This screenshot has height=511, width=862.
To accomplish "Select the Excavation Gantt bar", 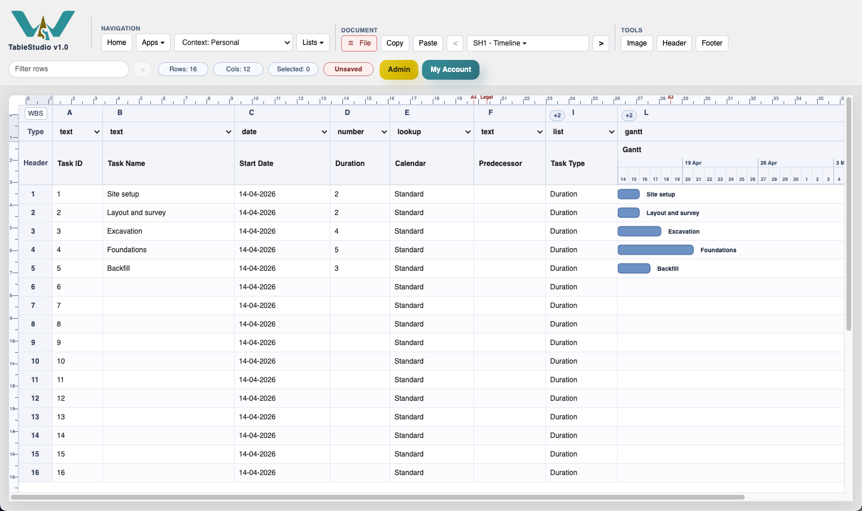I will click(639, 231).
